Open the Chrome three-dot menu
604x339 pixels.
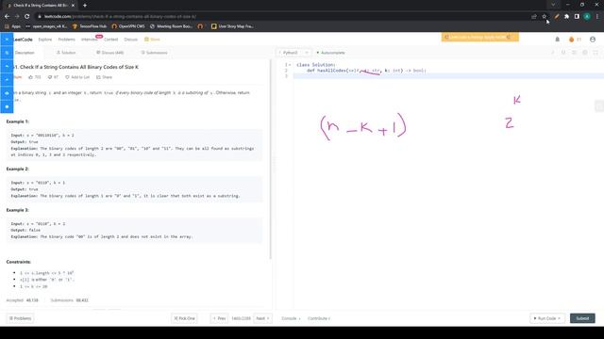597,17
